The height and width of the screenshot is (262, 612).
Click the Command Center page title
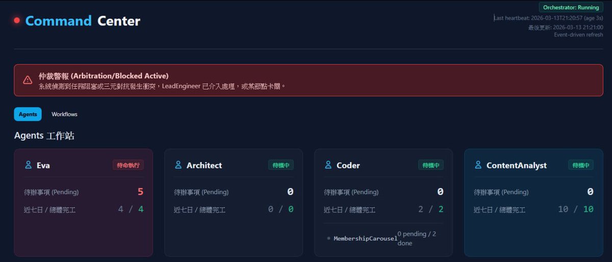point(83,21)
